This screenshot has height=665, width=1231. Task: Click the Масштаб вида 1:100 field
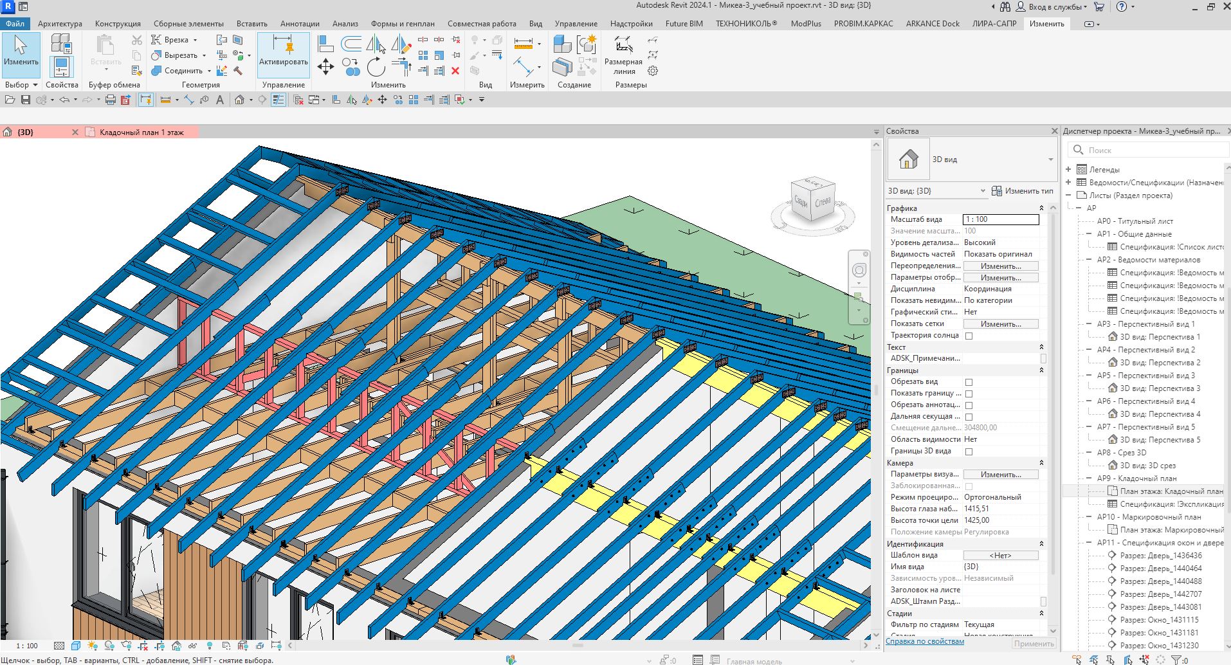tap(1000, 219)
